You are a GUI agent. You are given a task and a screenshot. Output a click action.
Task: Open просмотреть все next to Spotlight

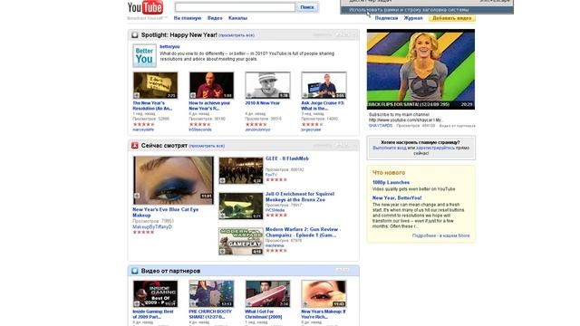[x=237, y=35]
